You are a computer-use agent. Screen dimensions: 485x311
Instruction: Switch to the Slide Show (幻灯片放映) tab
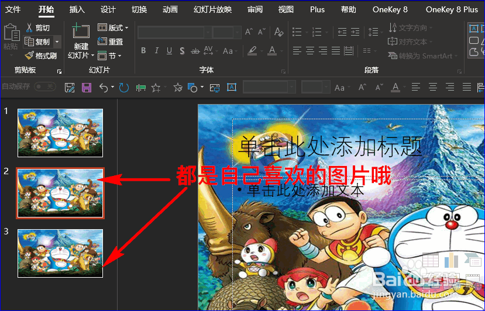point(213,9)
